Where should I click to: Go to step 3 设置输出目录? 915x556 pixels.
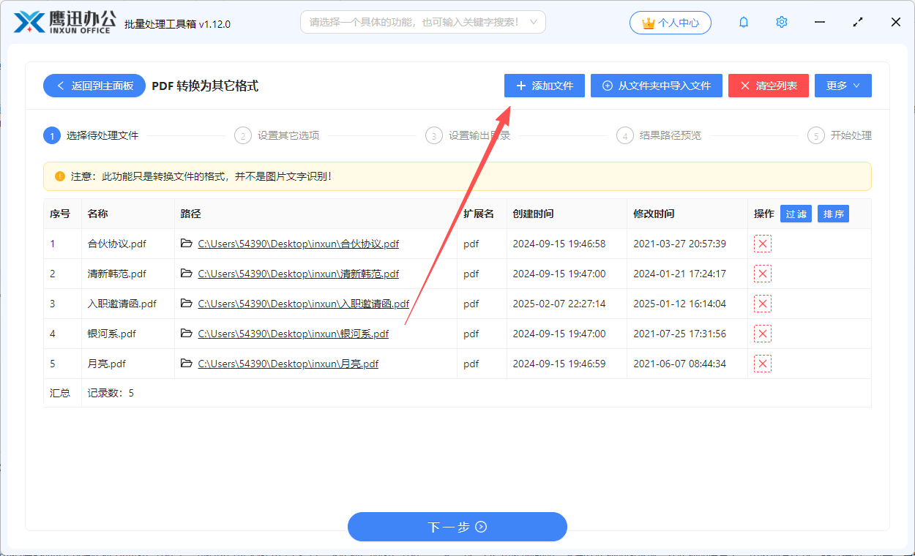click(468, 135)
